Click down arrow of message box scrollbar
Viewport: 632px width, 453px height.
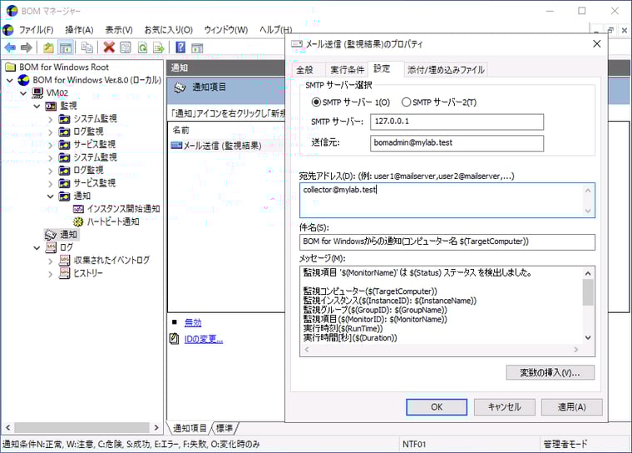[x=588, y=337]
